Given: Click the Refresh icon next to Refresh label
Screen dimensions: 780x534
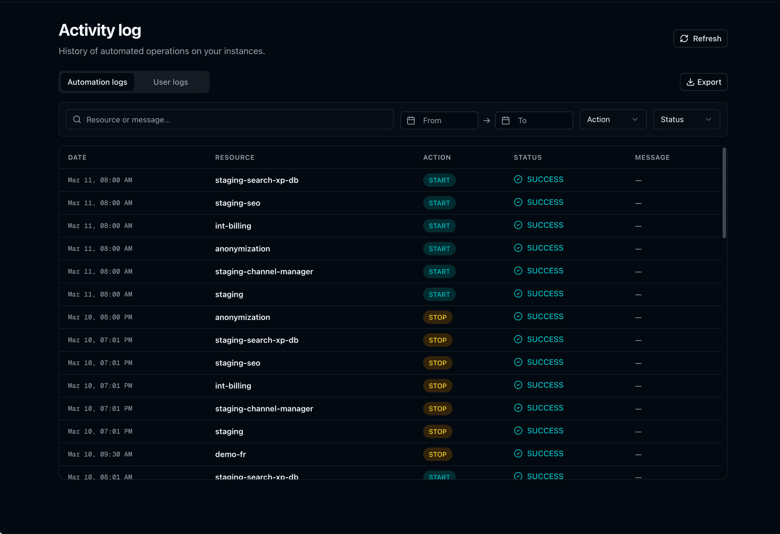Looking at the screenshot, I should pos(685,39).
